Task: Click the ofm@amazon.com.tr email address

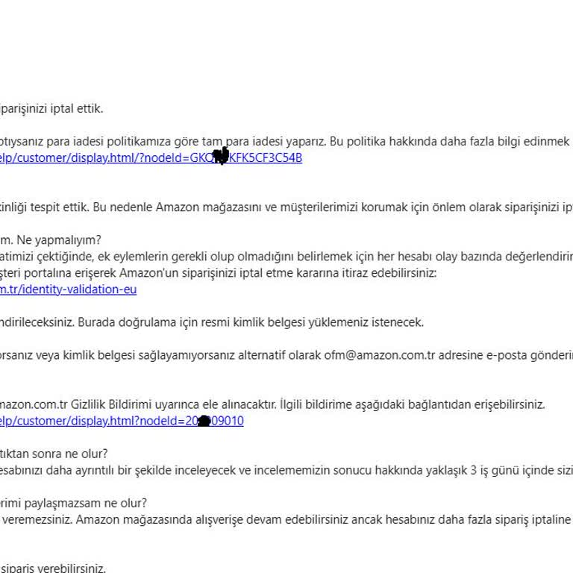Action: [379, 355]
